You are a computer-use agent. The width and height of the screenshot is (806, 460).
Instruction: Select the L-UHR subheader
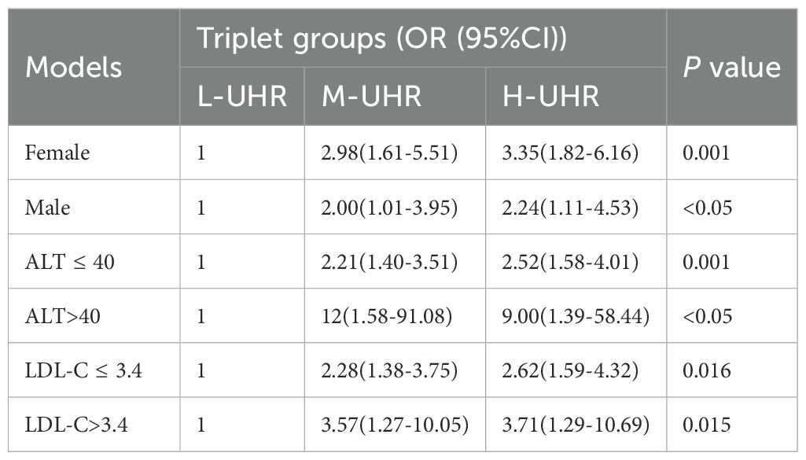click(242, 96)
